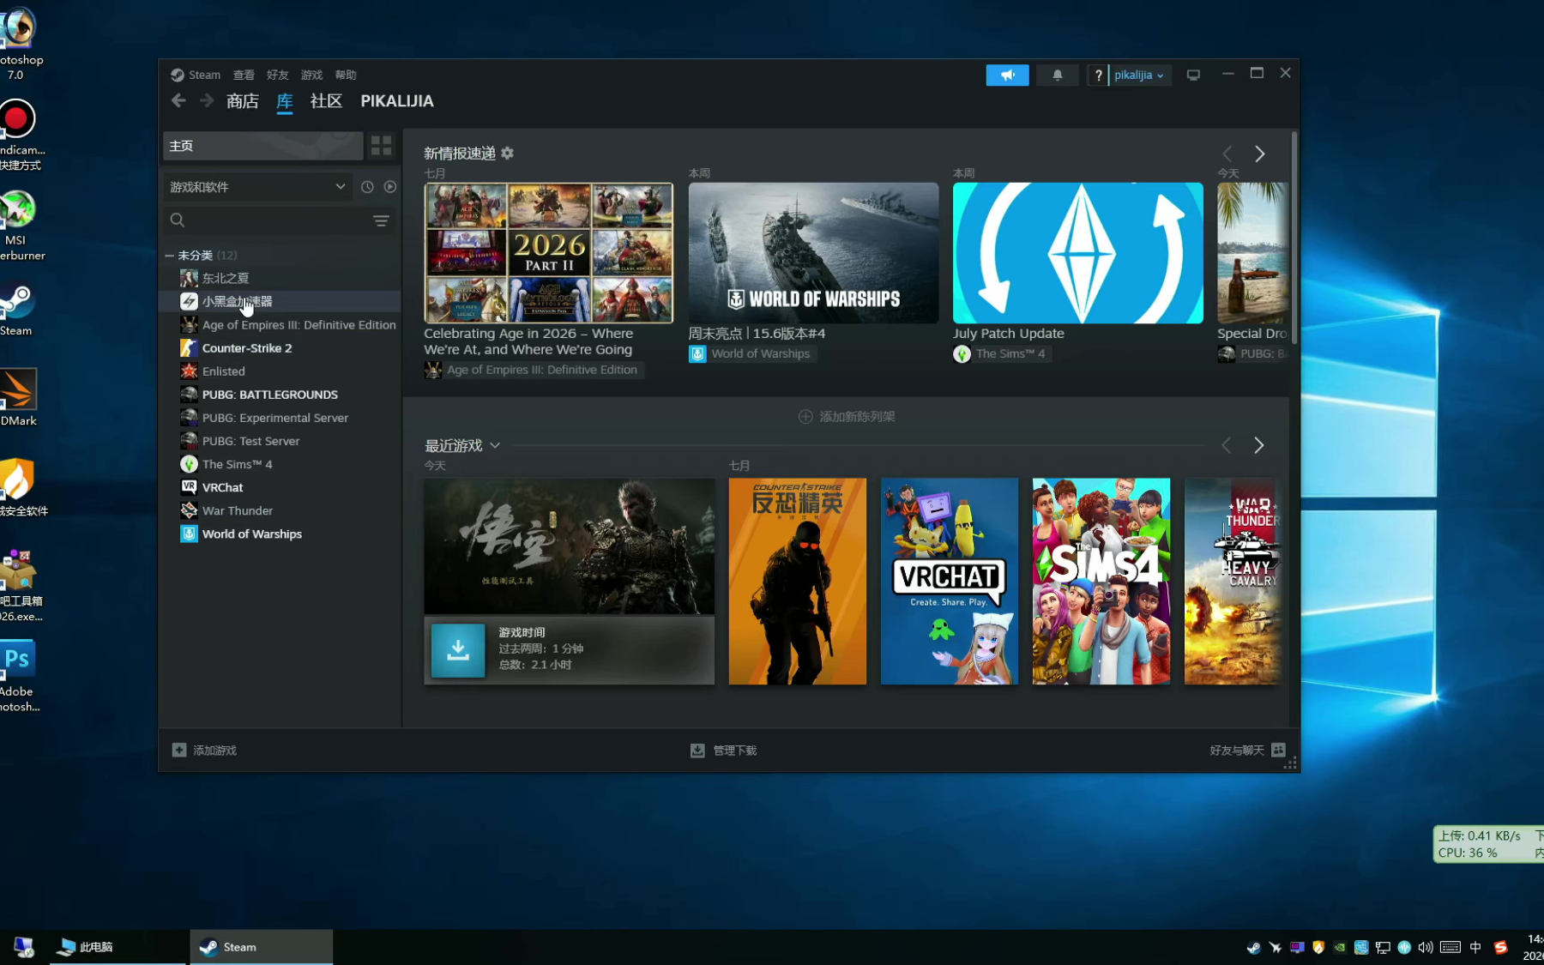Open the 查看 (View) menu
The height and width of the screenshot is (965, 1544).
pyautogui.click(x=244, y=75)
